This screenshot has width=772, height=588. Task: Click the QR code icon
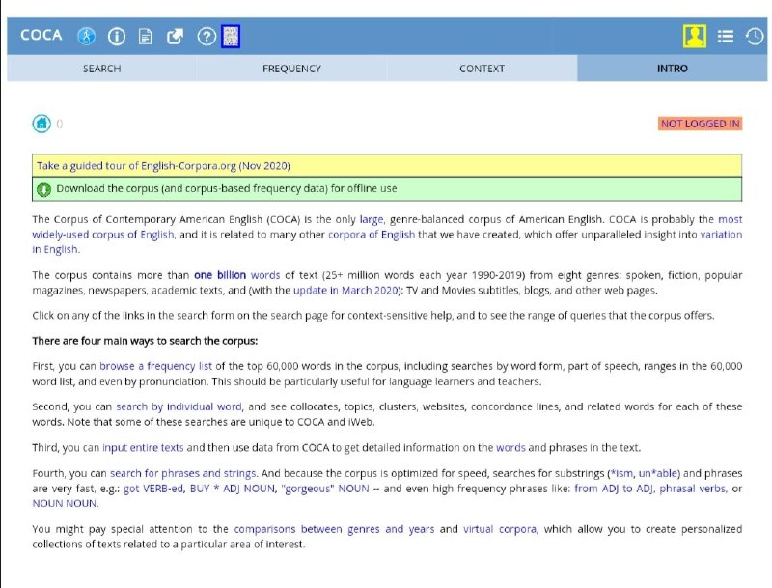click(x=231, y=36)
